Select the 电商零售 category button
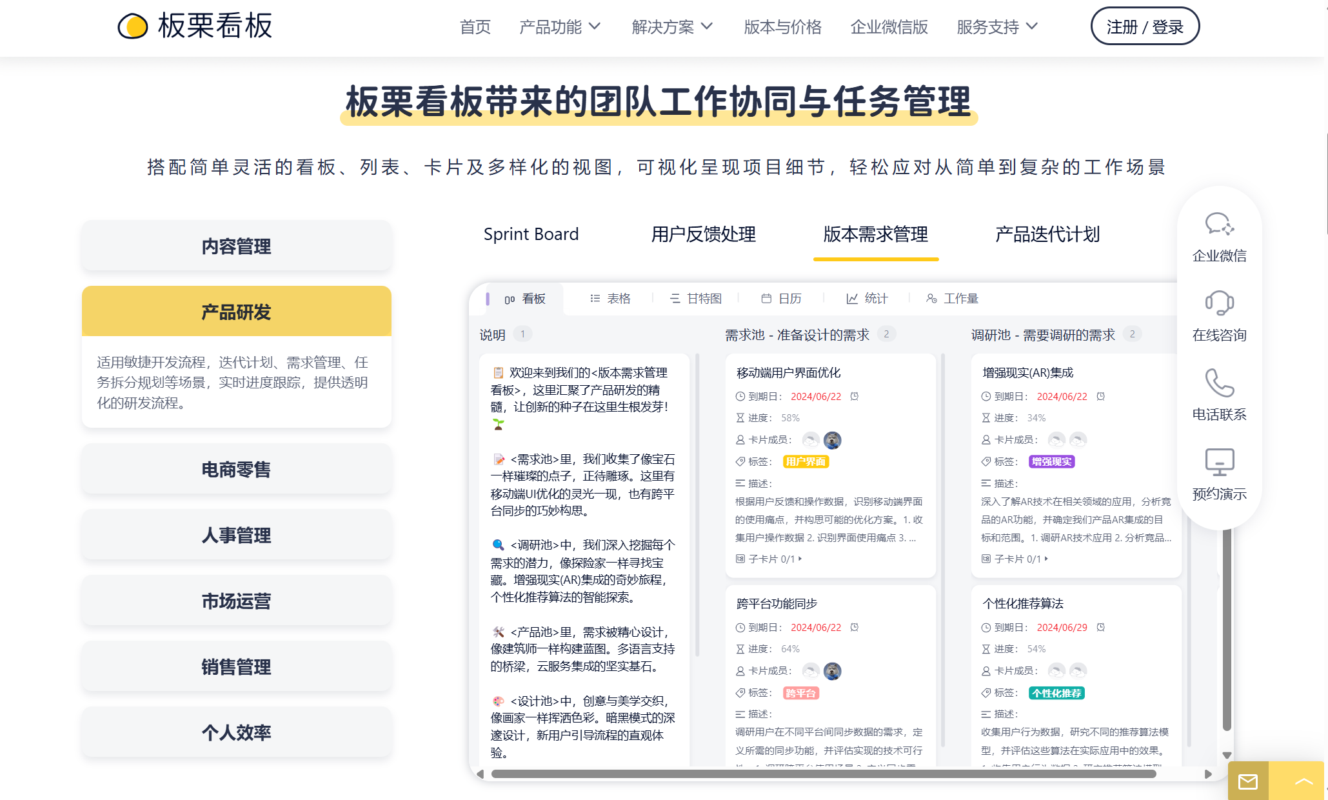 pyautogui.click(x=236, y=470)
